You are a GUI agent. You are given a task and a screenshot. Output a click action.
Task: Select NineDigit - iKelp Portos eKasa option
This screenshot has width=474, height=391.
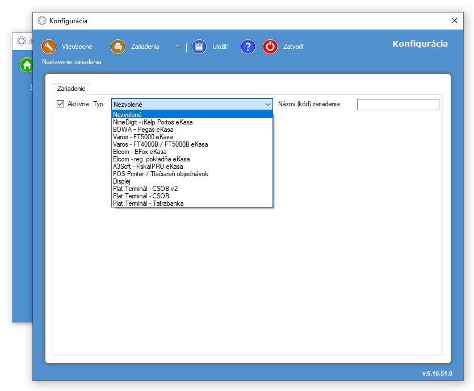pos(153,122)
